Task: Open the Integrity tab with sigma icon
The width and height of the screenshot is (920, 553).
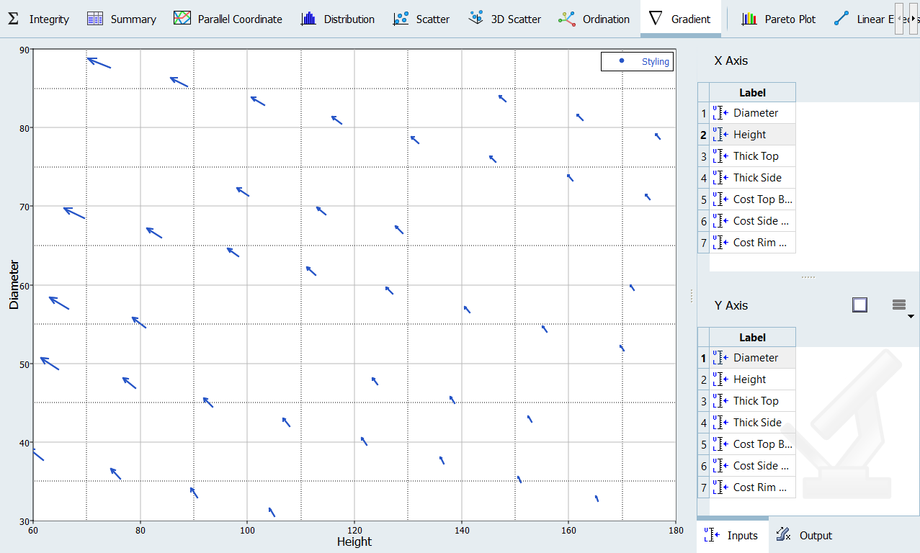Action: point(13,19)
